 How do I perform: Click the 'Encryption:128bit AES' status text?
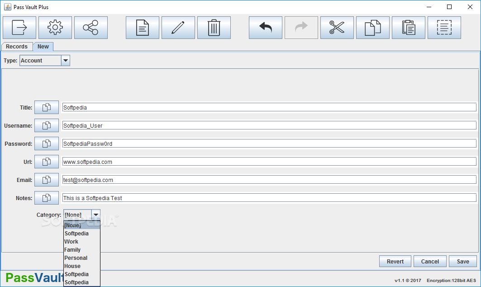(x=451, y=281)
